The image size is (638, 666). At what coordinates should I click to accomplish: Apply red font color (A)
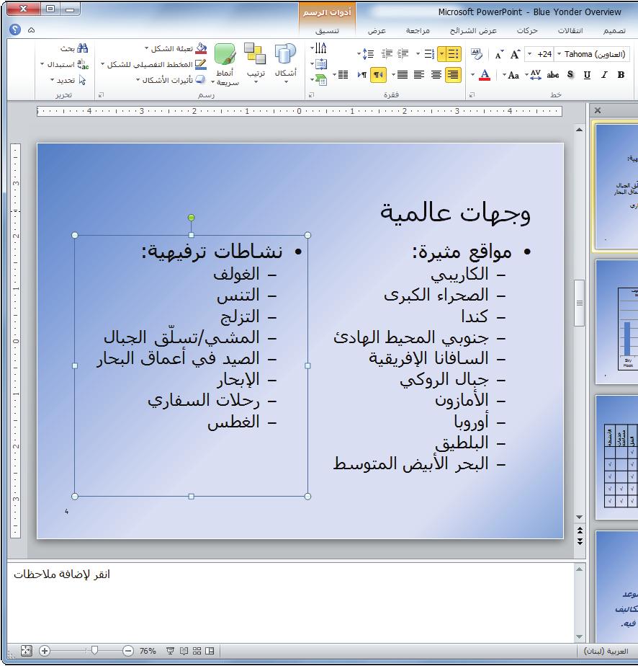pyautogui.click(x=485, y=75)
